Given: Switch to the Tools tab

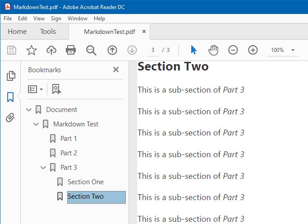Looking at the screenshot, I should pyautogui.click(x=48, y=32).
